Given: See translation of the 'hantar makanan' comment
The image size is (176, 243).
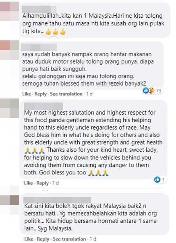Looking at the screenshot, I should (66, 94).
